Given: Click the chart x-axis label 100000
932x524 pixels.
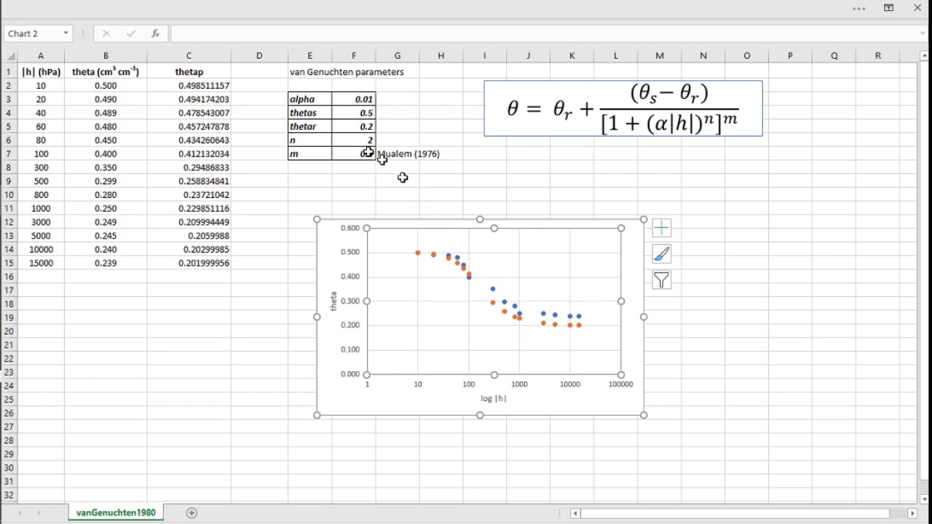Looking at the screenshot, I should coord(620,384).
